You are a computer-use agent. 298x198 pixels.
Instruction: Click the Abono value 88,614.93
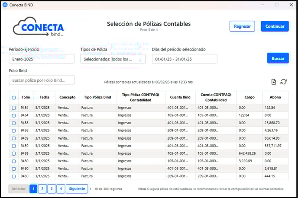272,138
